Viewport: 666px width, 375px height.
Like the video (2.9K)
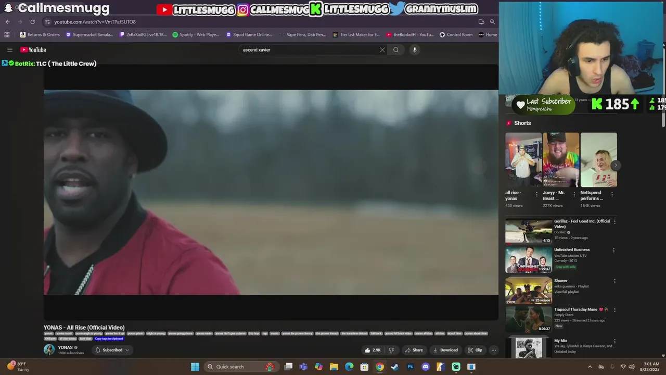click(373, 350)
